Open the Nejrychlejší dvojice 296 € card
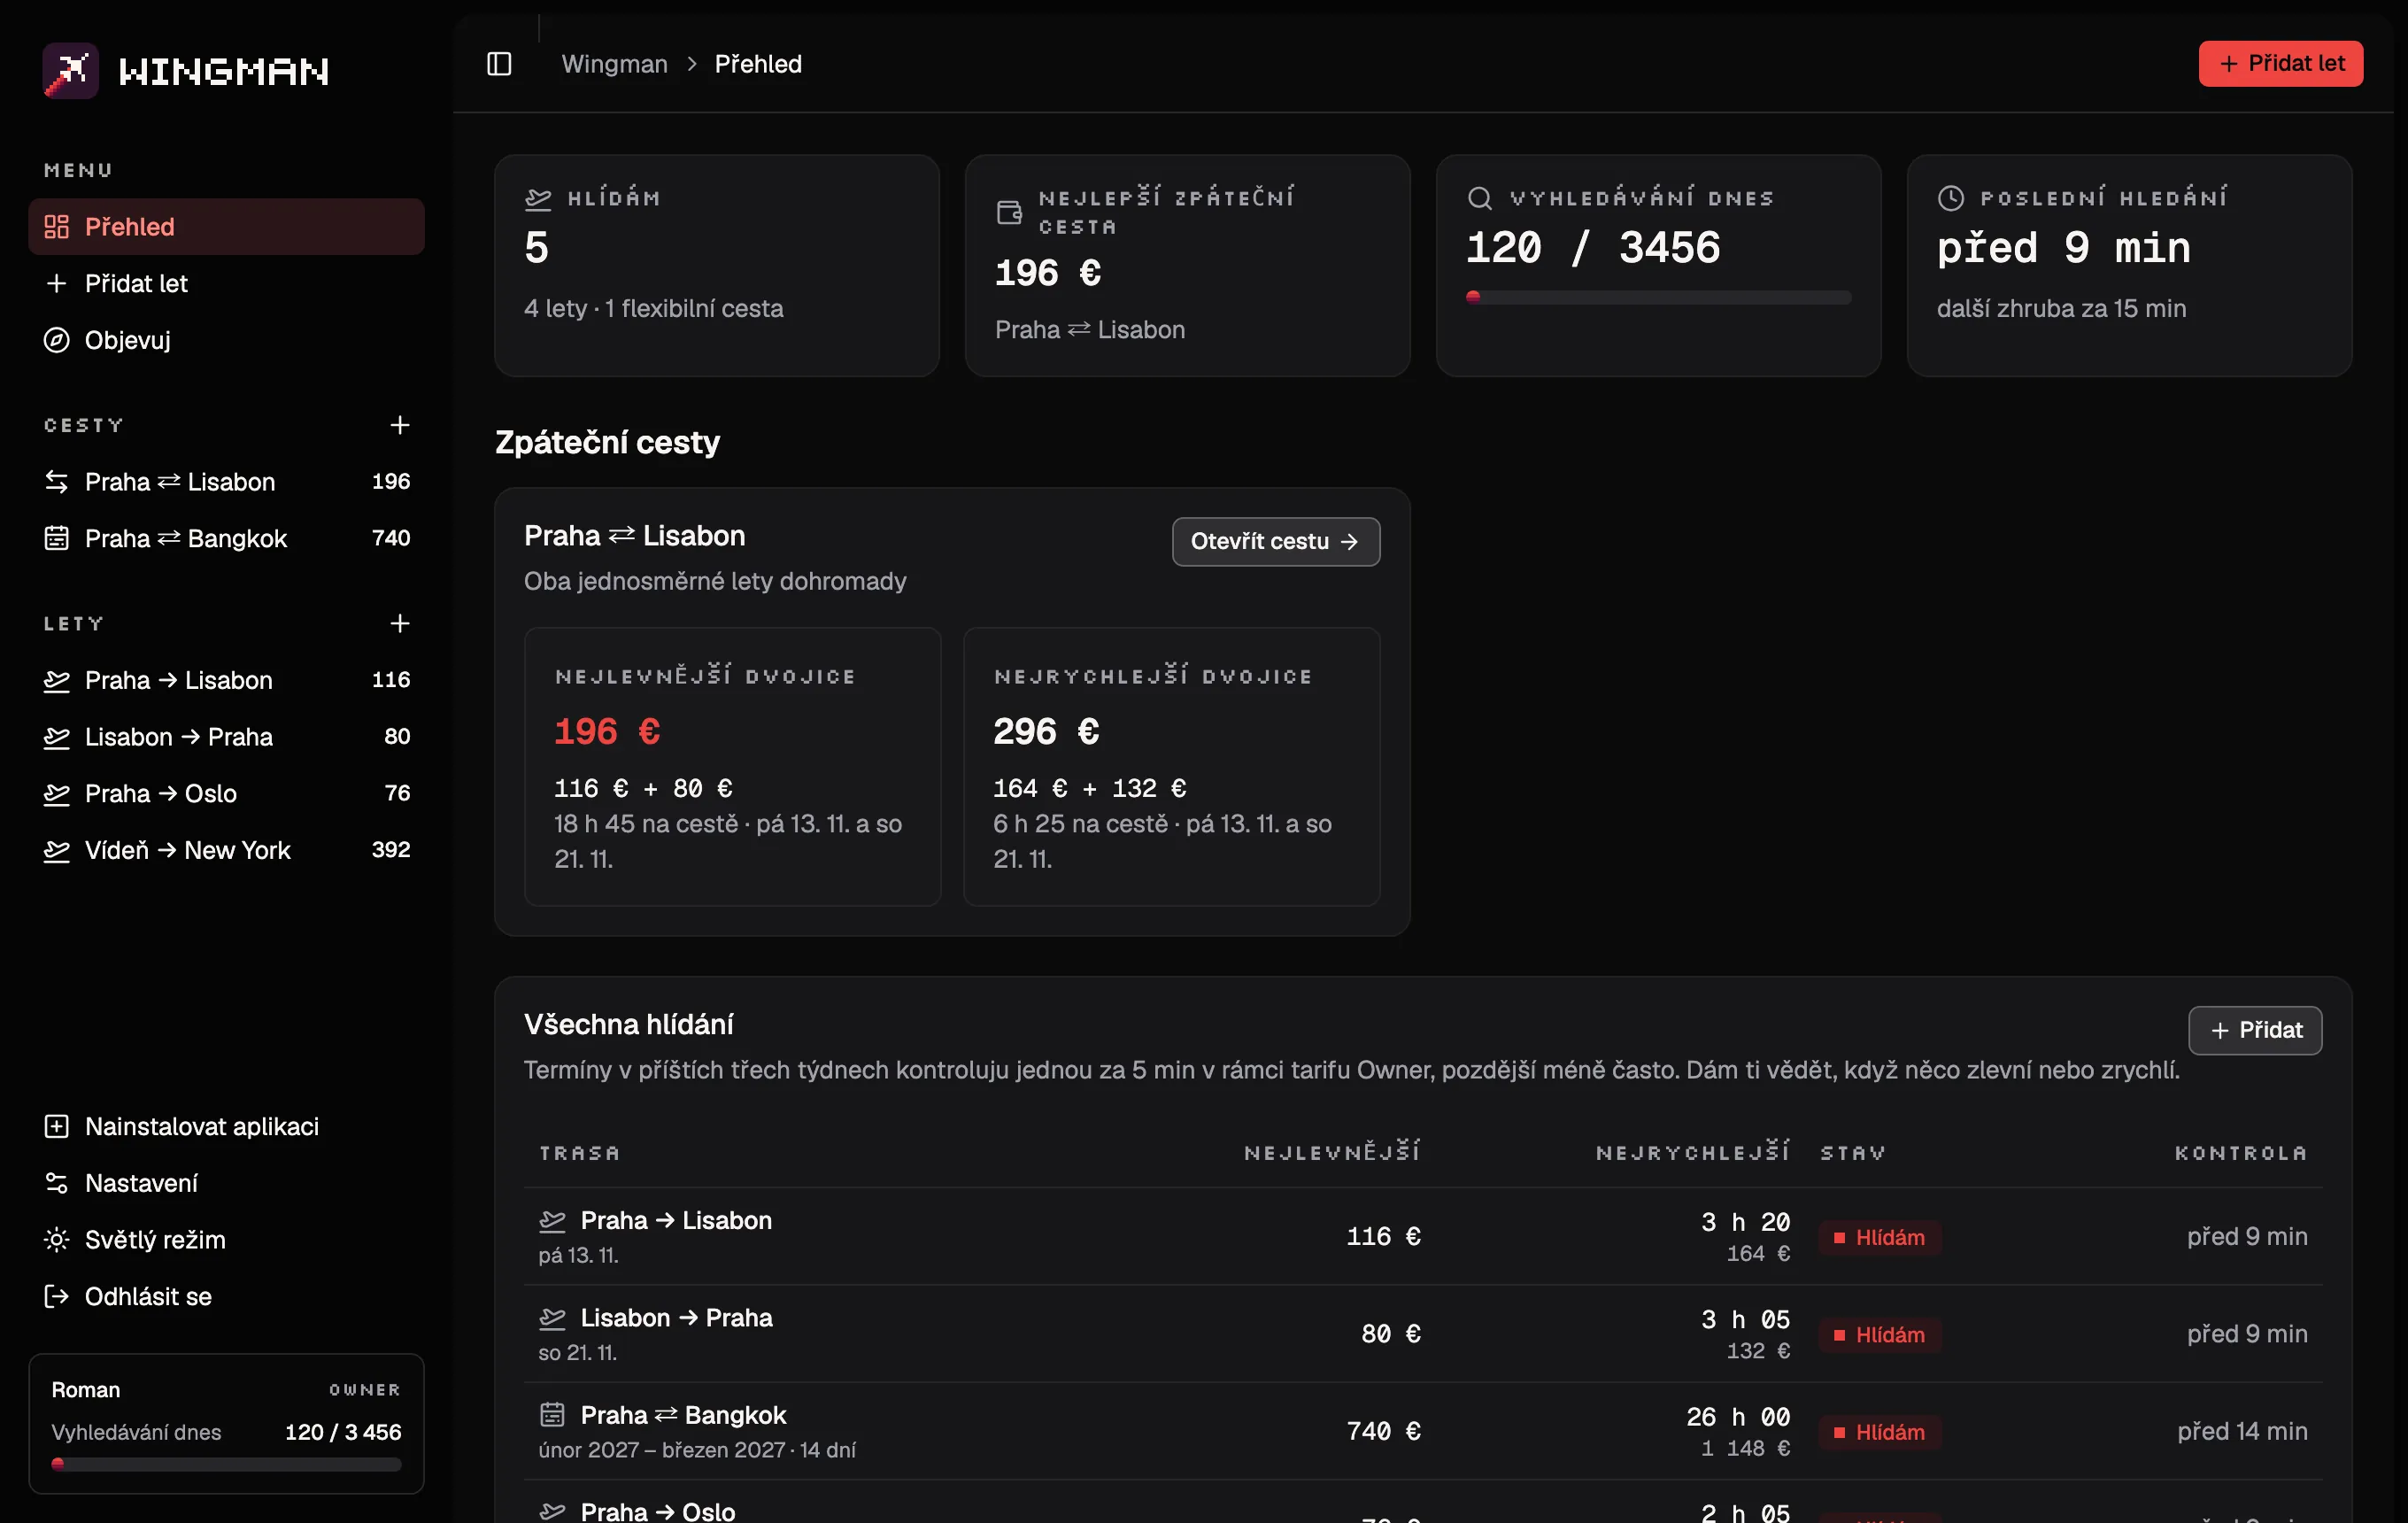2408x1523 pixels. pyautogui.click(x=1171, y=767)
